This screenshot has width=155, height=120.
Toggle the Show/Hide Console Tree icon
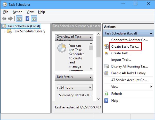pyautogui.click(x=19, y=19)
